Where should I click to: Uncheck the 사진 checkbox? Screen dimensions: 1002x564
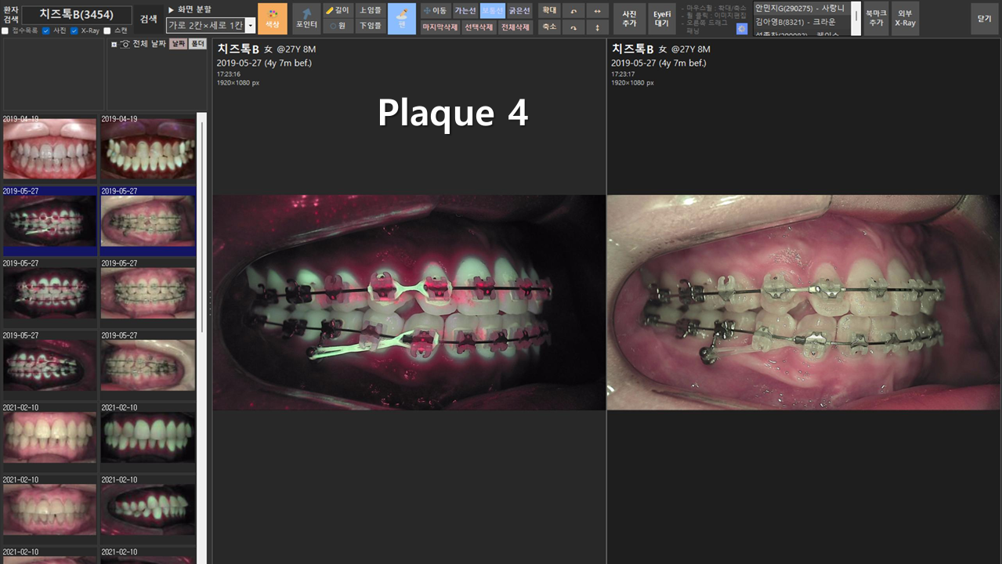click(46, 31)
